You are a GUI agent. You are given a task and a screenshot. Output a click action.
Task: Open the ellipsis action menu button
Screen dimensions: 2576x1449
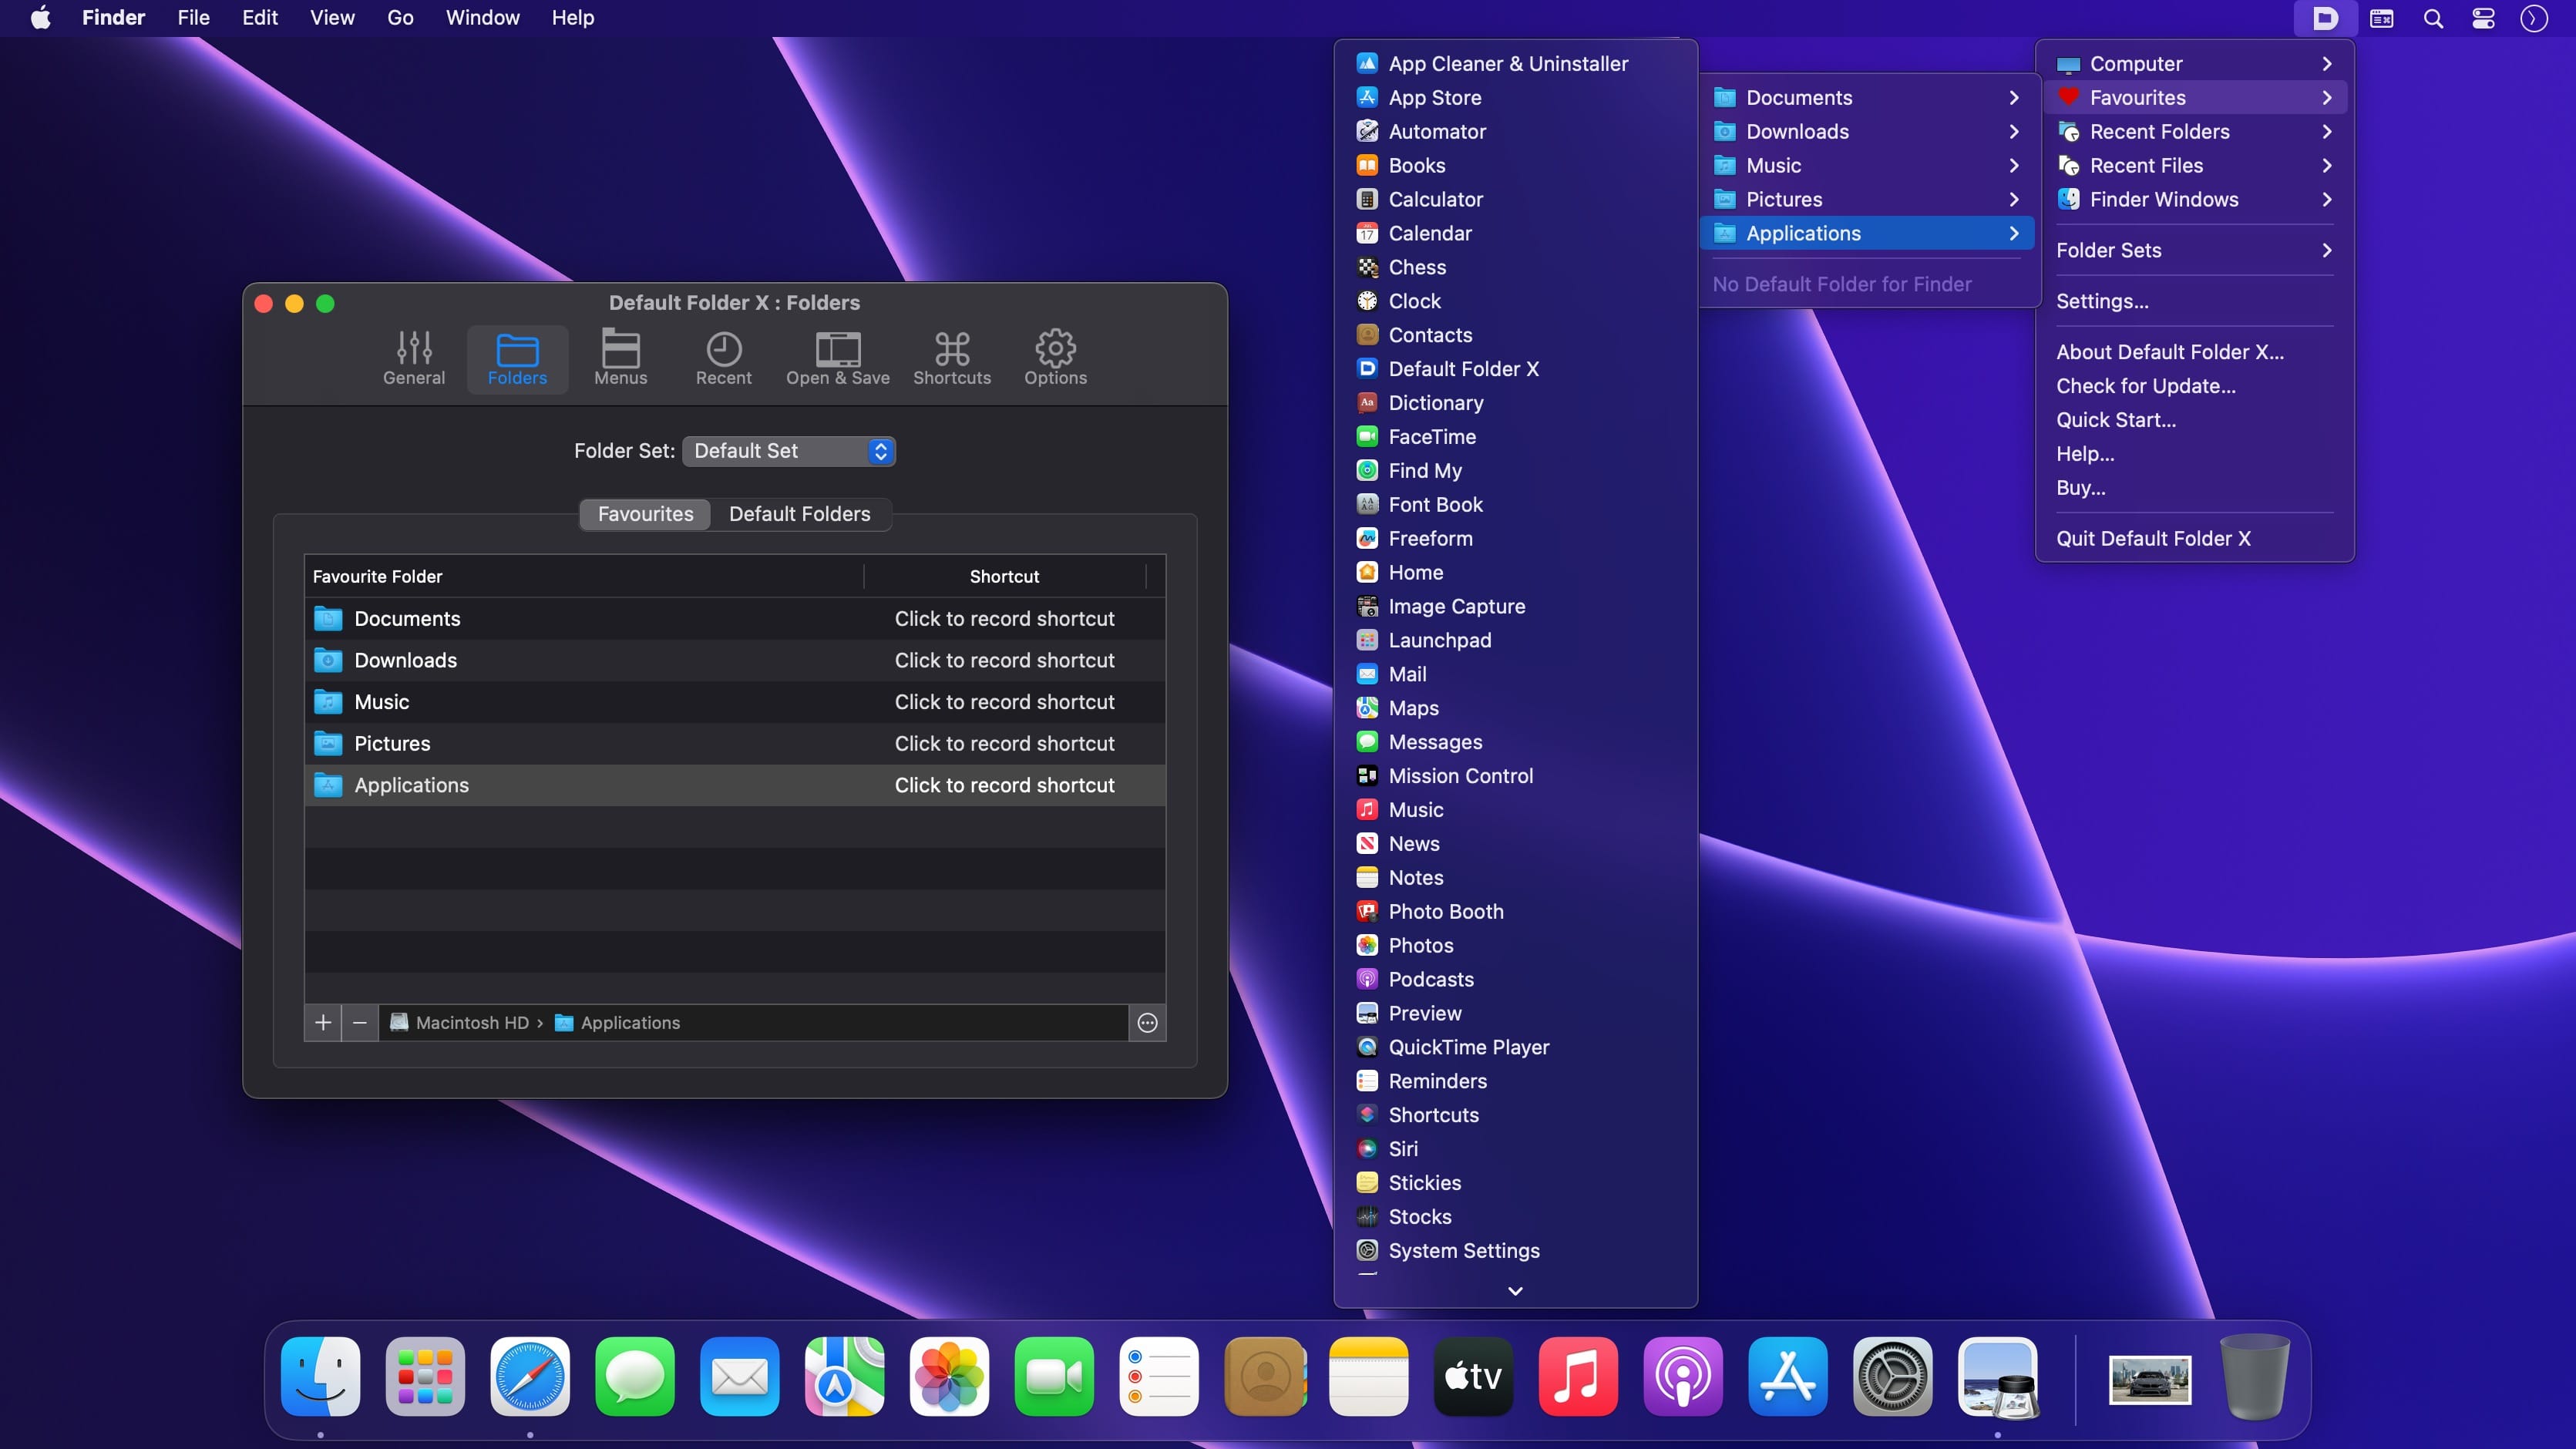tap(1147, 1022)
